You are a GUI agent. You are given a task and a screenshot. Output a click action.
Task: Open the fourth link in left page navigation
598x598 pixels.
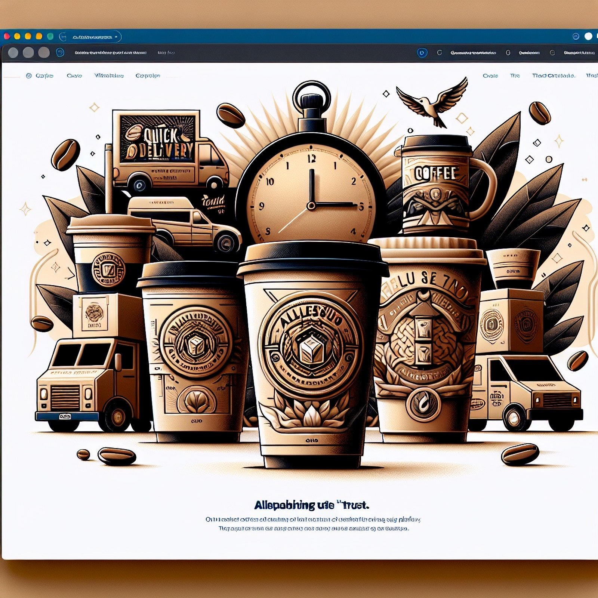click(148, 76)
